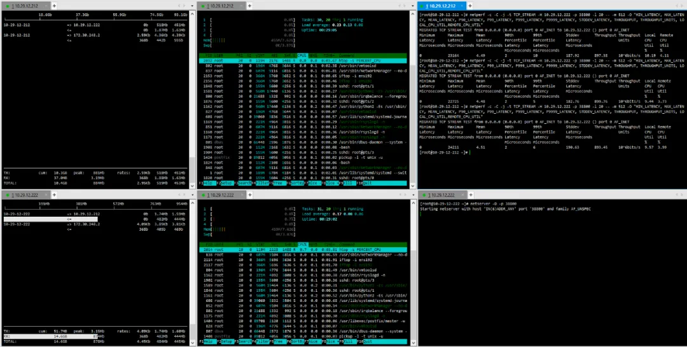This screenshot has width=687, height=347.
Task: Add new tab in 10.29.12.222 iftop pane
Action: (54, 194)
